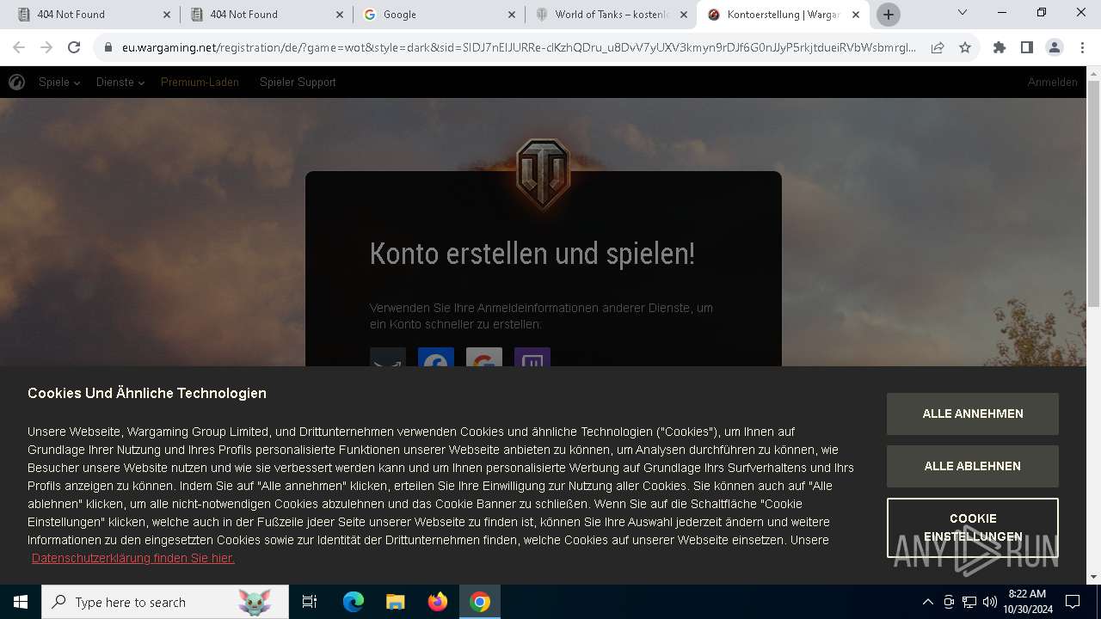Screen dimensions: 1101x619
Task: View site information lock icon
Action: pyautogui.click(x=108, y=48)
